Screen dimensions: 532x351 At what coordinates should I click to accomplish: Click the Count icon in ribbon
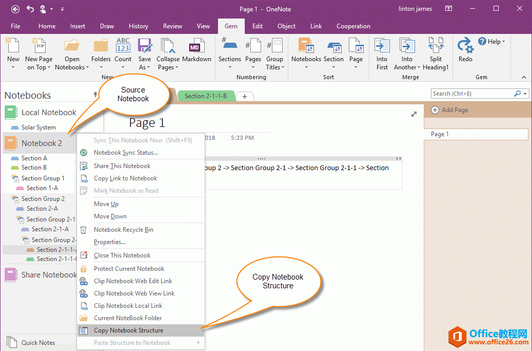(123, 47)
